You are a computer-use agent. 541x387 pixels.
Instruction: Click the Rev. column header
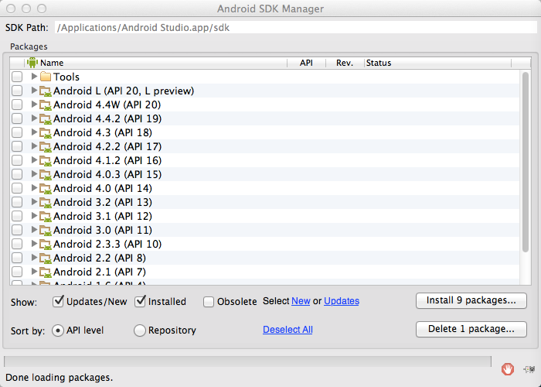(x=345, y=63)
